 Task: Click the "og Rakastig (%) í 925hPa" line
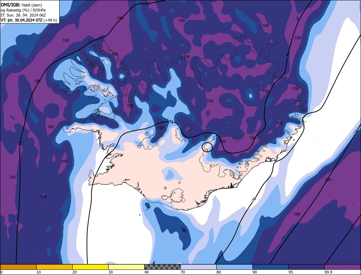23,10
